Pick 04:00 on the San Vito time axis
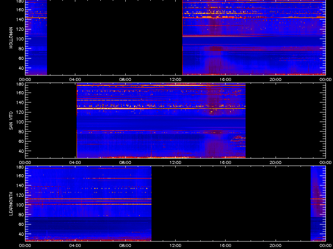333x249 pixels. click(75, 163)
